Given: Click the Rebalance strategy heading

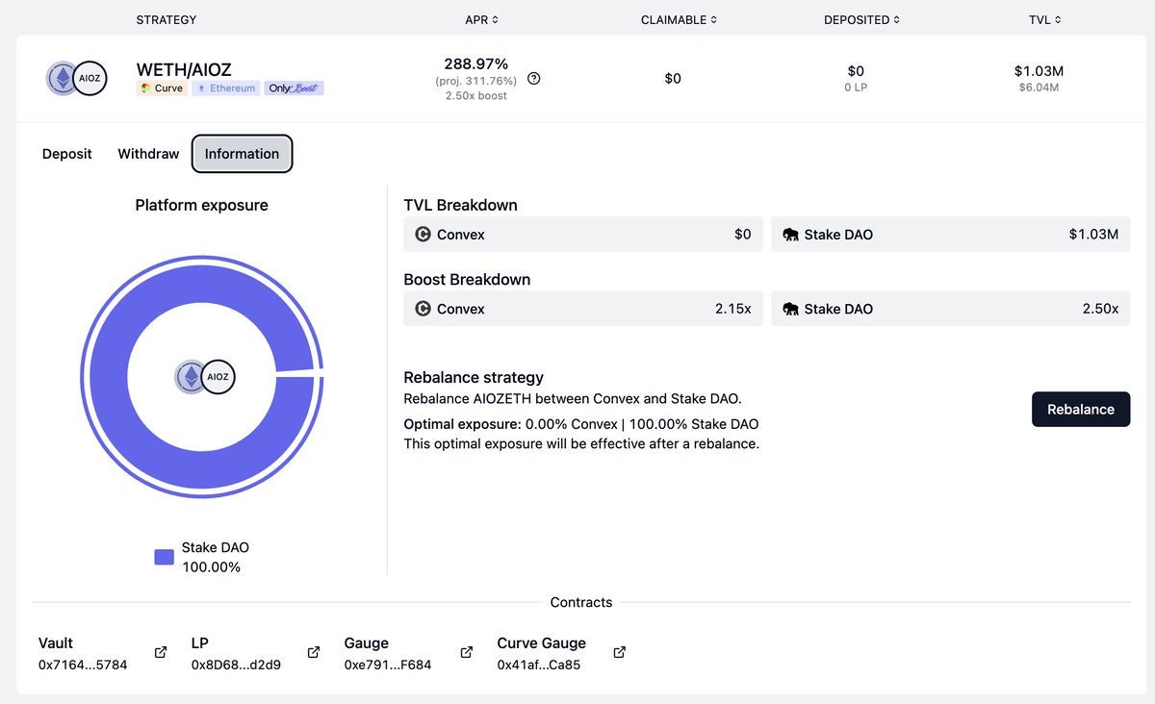Looking at the screenshot, I should [x=474, y=377].
